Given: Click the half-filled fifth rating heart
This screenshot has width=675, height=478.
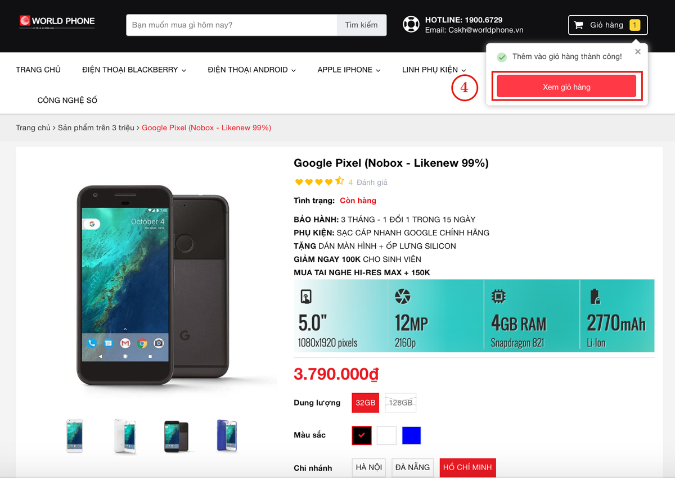Looking at the screenshot, I should click(340, 181).
